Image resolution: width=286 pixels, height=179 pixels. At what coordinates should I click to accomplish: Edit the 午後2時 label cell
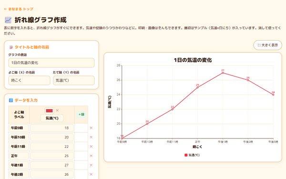19,174
